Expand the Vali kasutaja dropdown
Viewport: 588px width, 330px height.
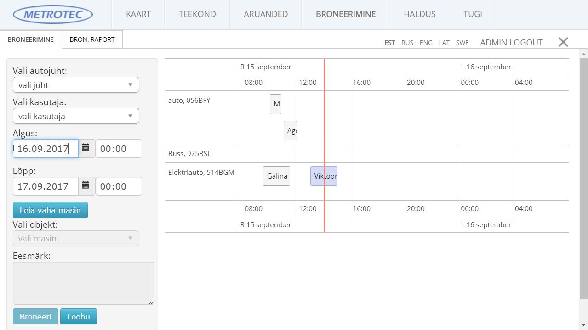76,116
